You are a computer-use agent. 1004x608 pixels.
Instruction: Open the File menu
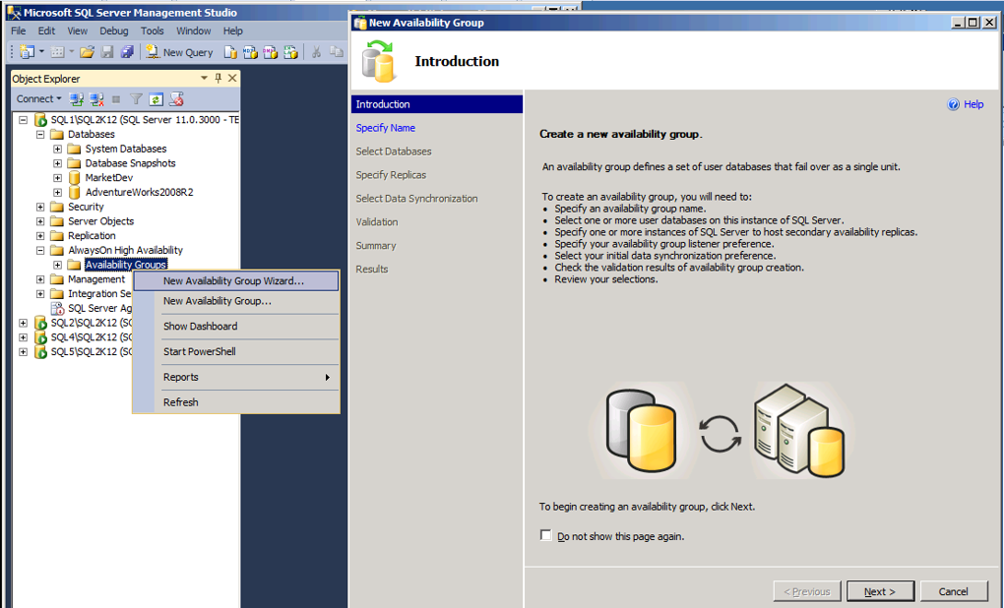(x=19, y=30)
